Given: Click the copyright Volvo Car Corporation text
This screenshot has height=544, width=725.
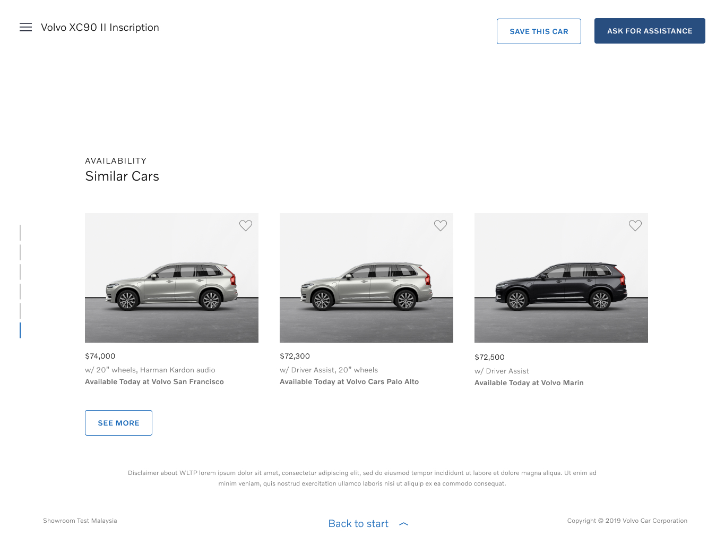Looking at the screenshot, I should (x=627, y=521).
